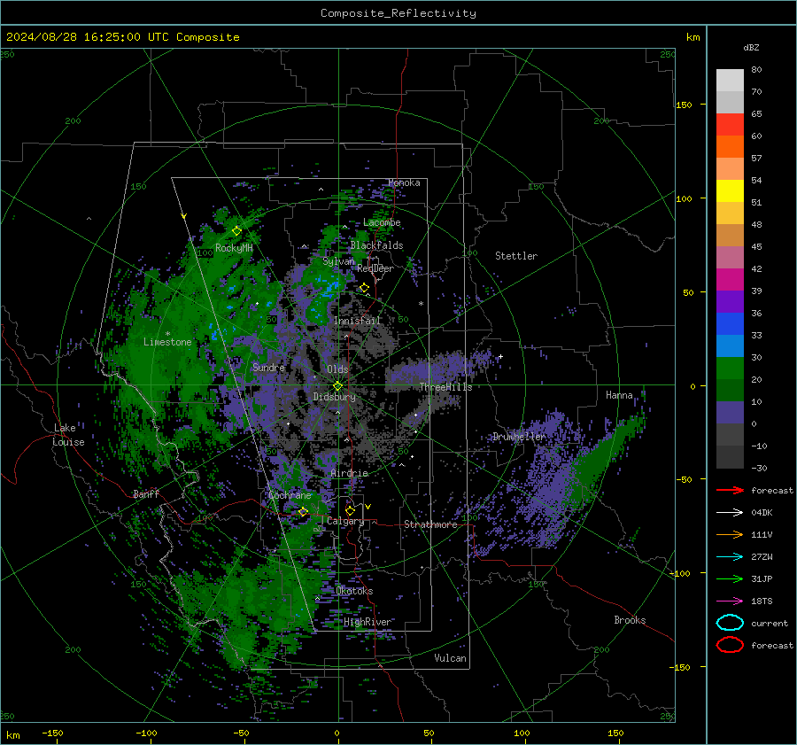
Task: Click the Vulcan city label
Action: coord(450,658)
